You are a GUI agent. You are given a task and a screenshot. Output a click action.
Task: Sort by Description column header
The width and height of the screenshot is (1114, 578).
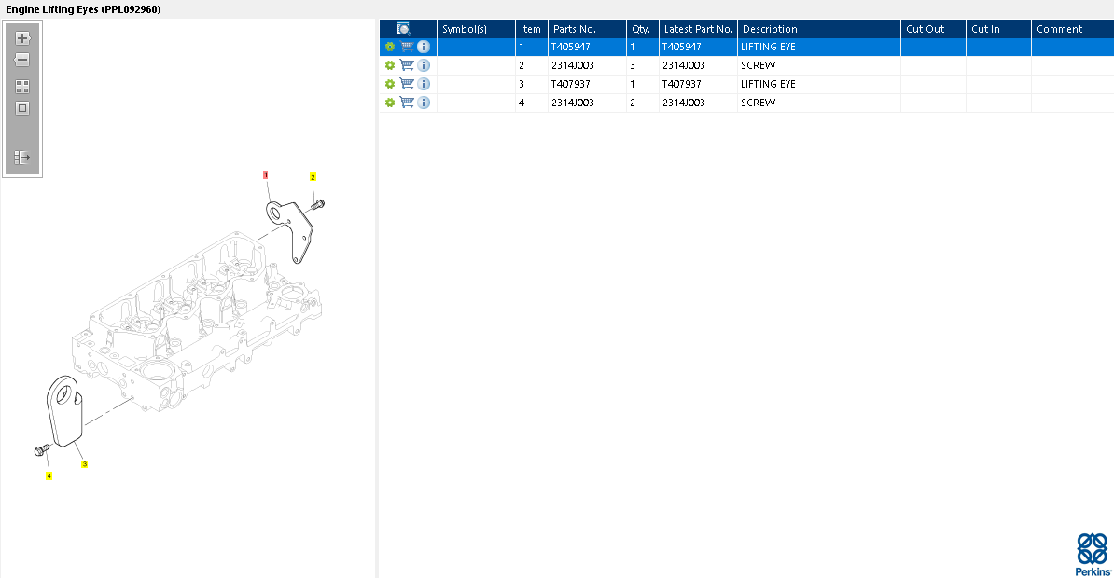click(819, 29)
